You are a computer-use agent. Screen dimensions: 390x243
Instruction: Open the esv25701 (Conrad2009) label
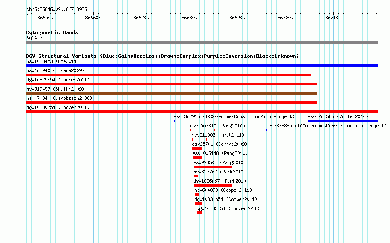tap(220, 144)
